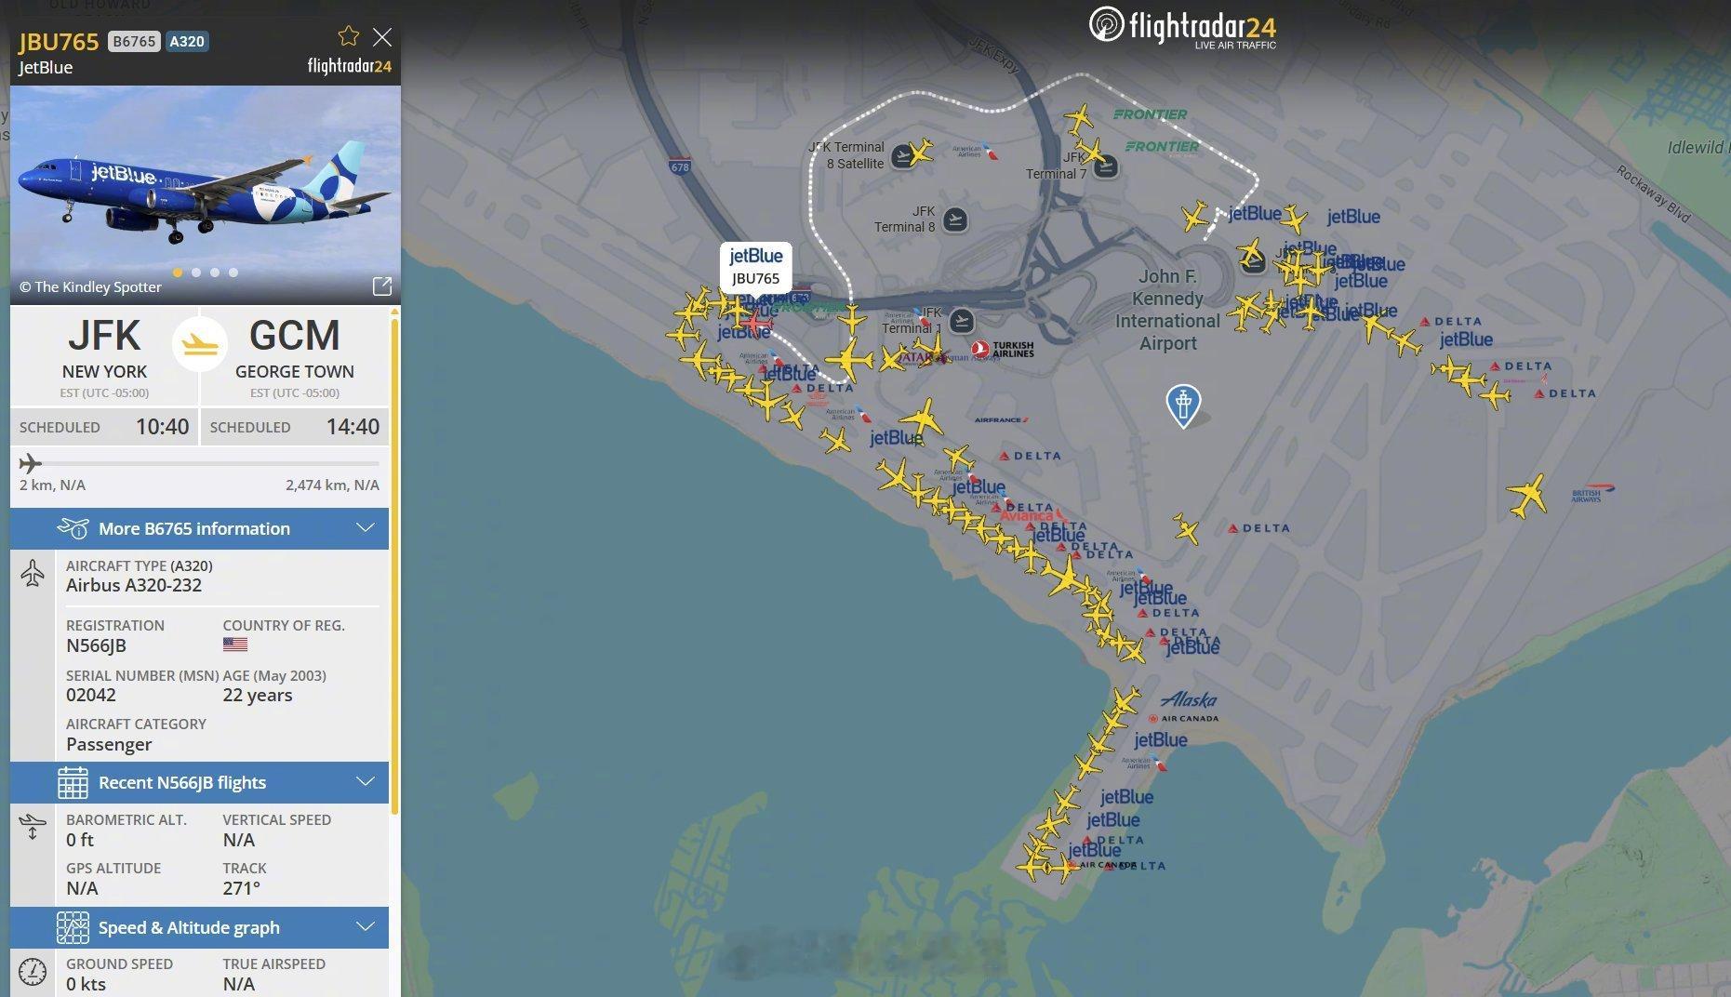Click the B6765 flight number badge
Image resolution: width=1731 pixels, height=997 pixels.
point(134,41)
